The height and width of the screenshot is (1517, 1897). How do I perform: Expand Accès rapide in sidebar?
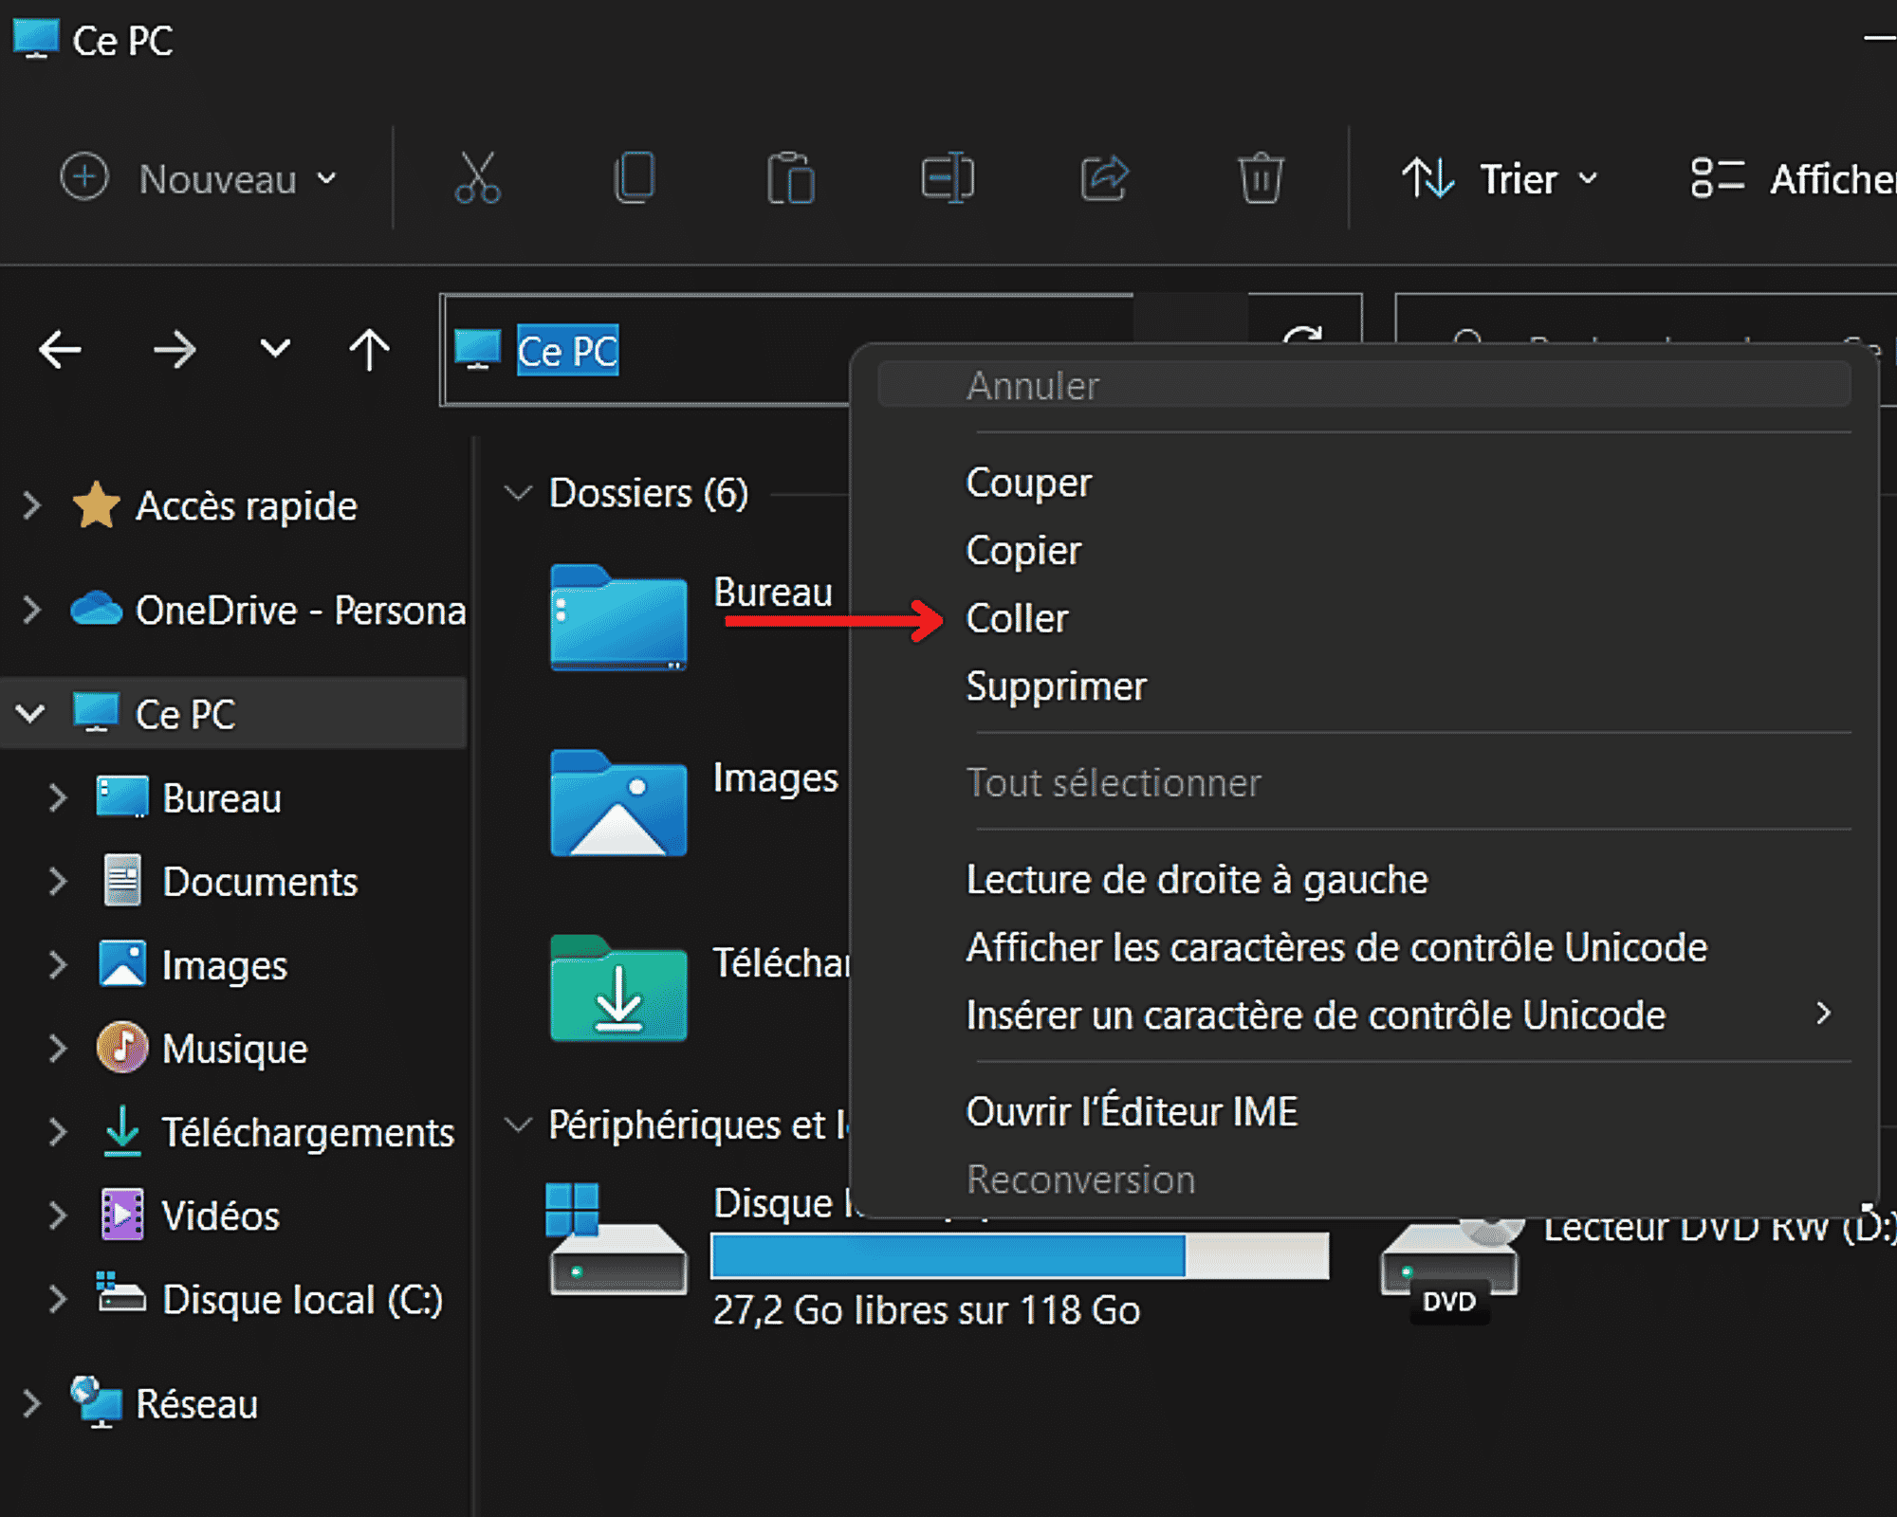32,505
